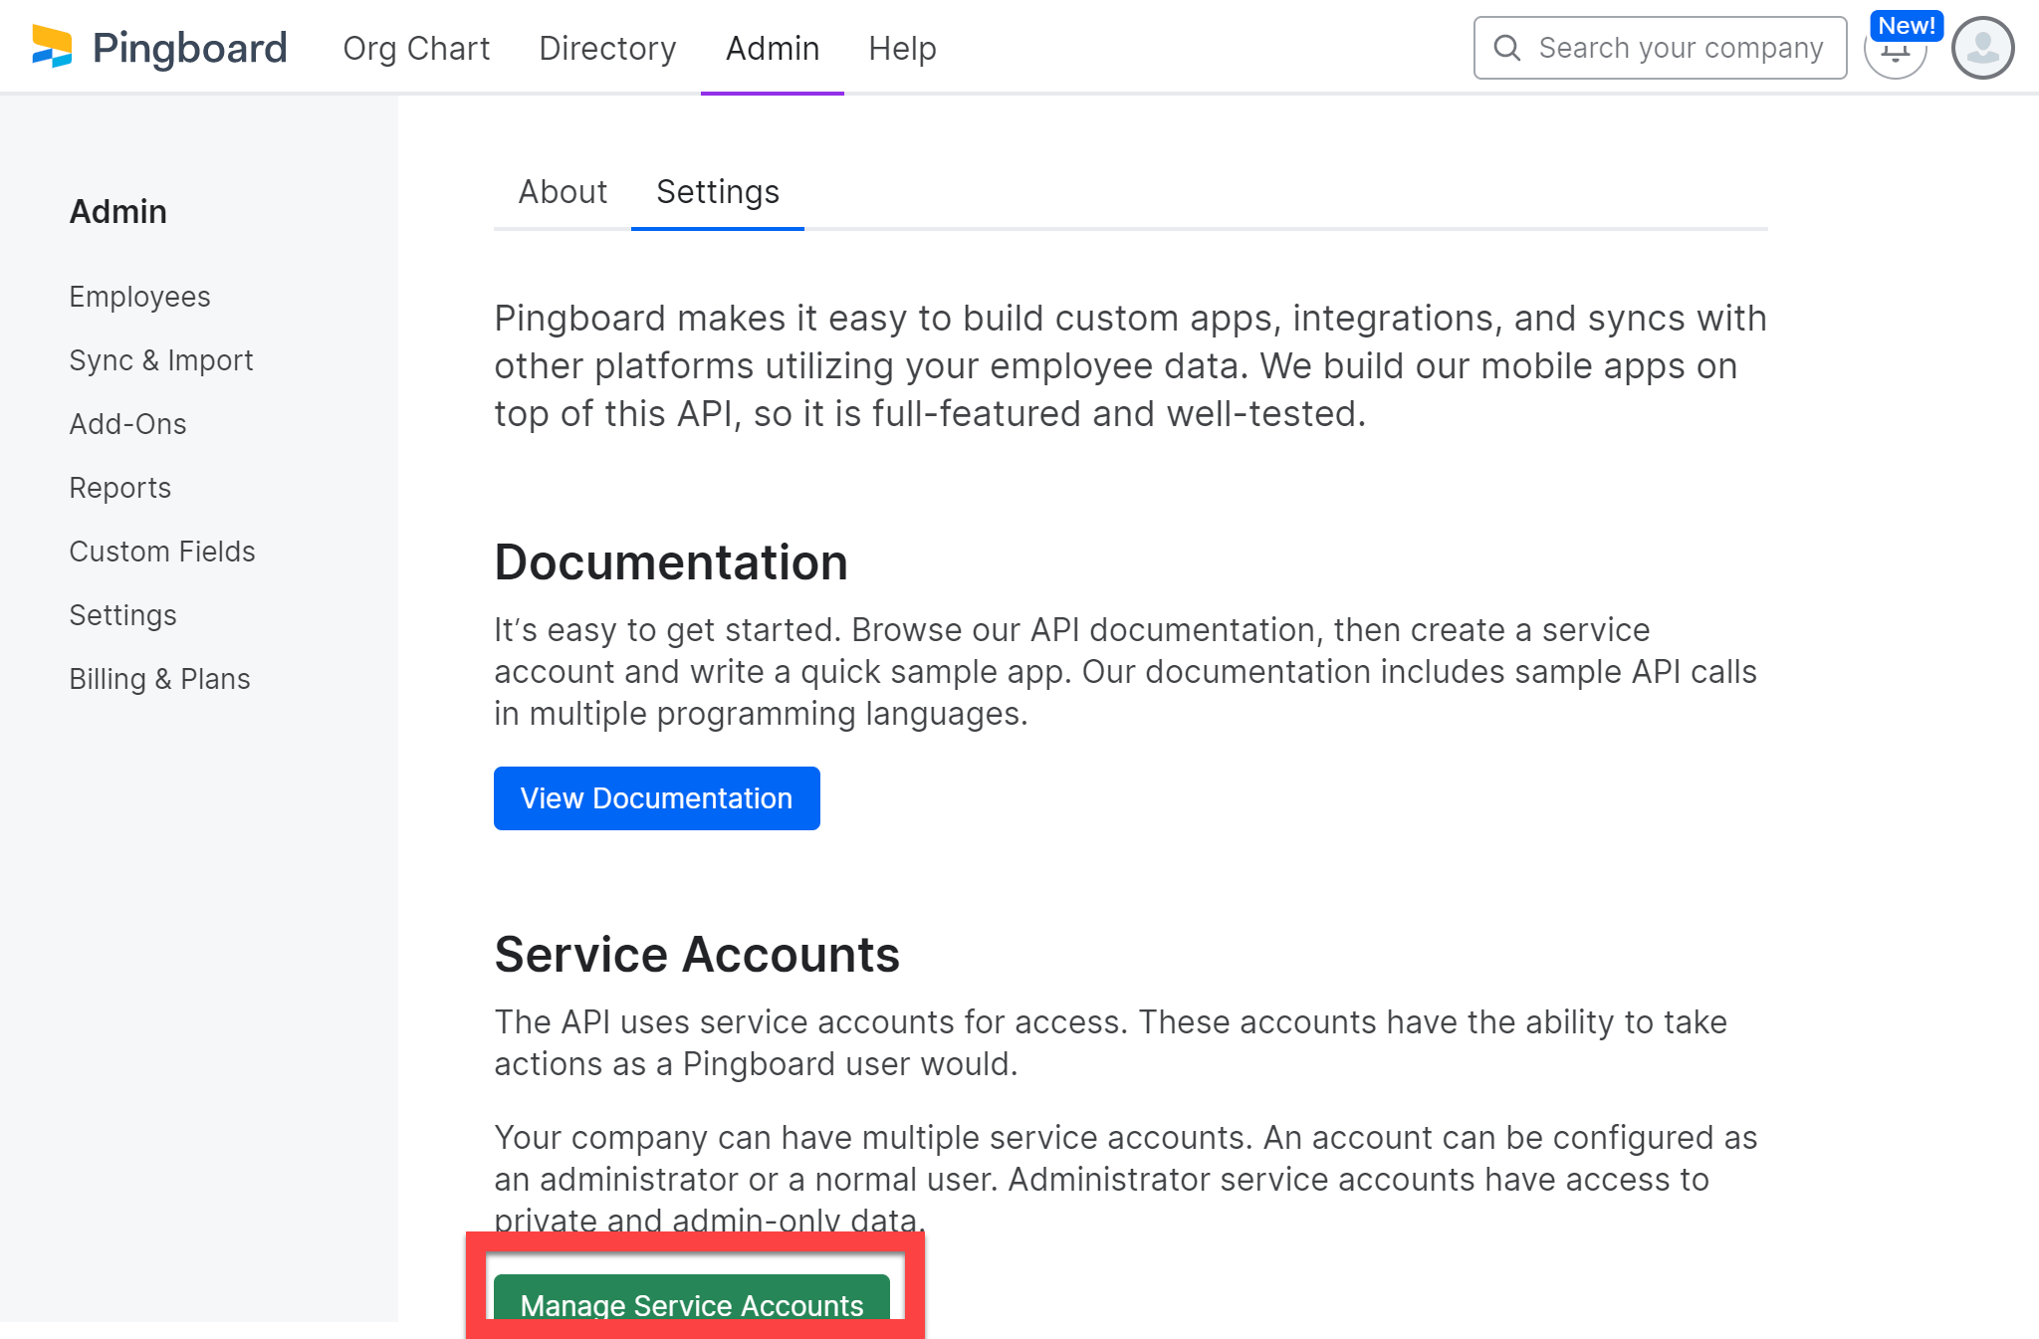Click the Pingboard logo icon
This screenshot has width=2039, height=1339.
point(52,47)
